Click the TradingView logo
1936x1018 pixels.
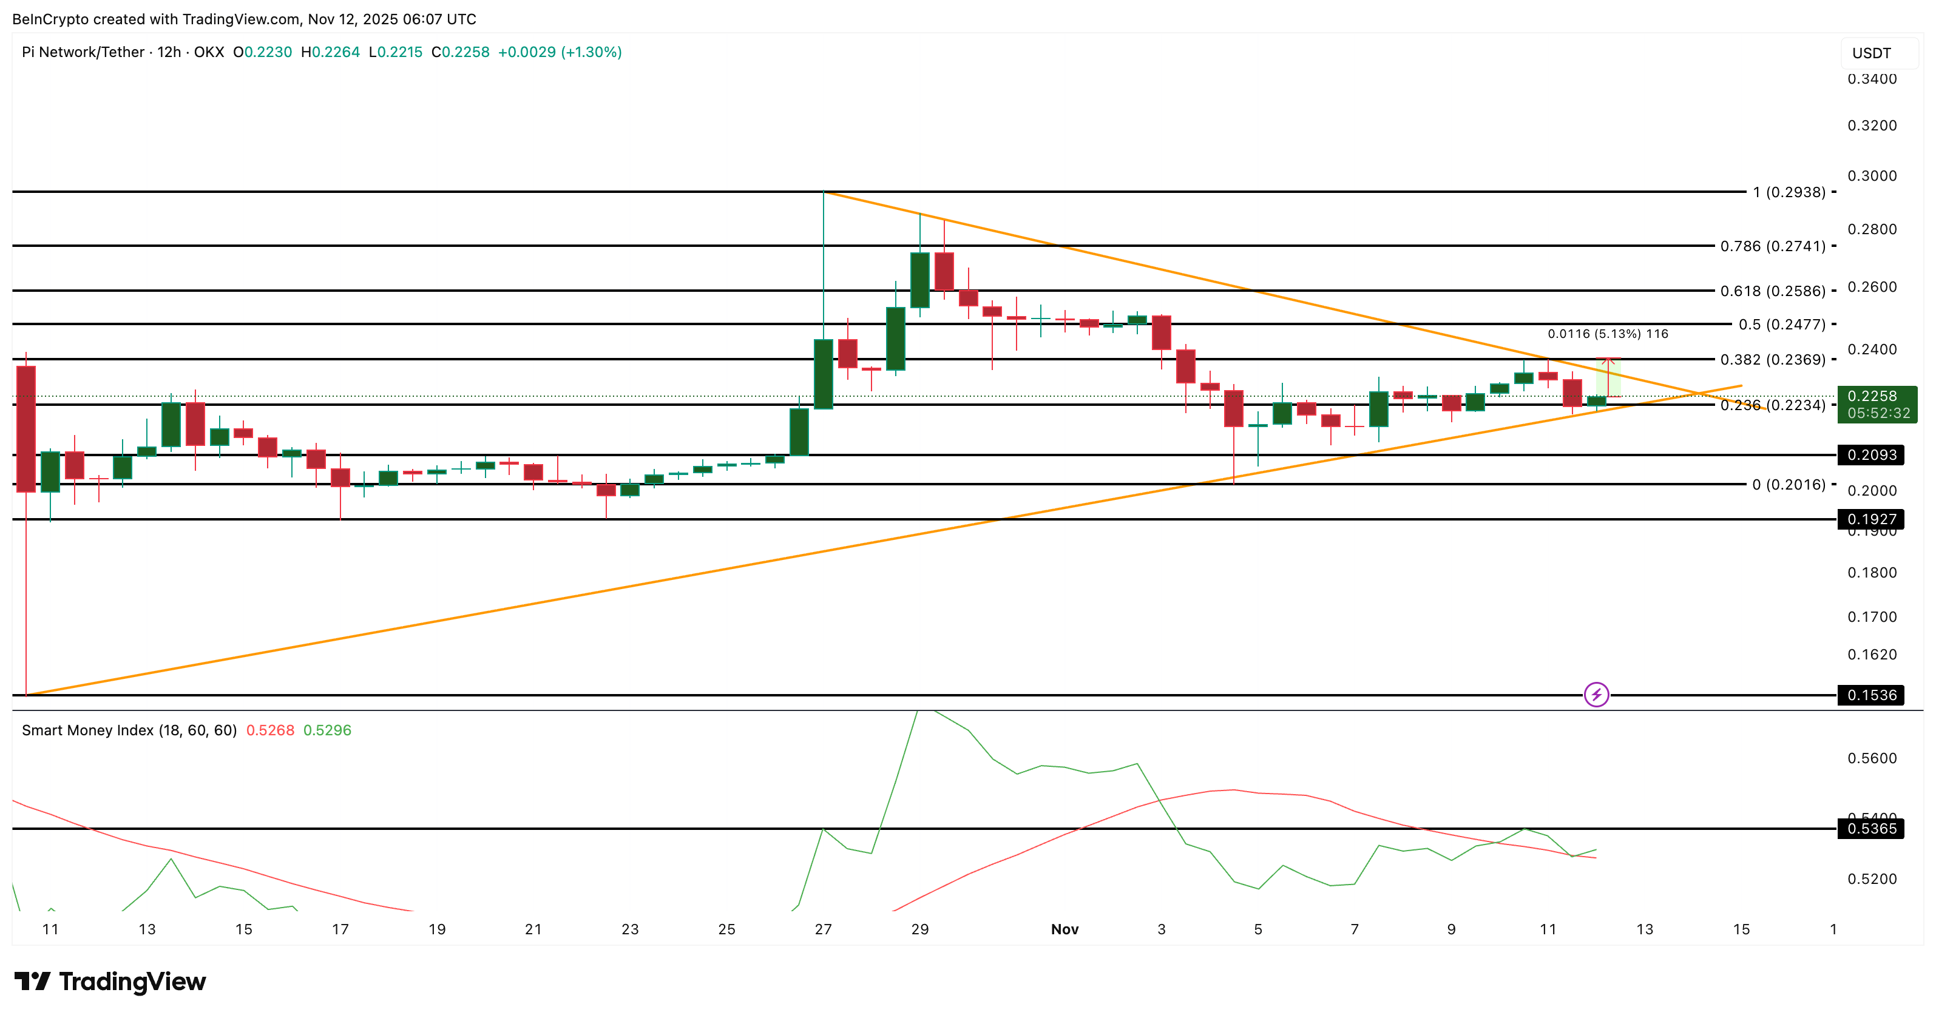click(110, 981)
